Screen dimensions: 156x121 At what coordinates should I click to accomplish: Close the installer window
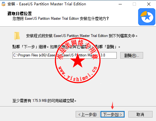(x=149, y=4)
